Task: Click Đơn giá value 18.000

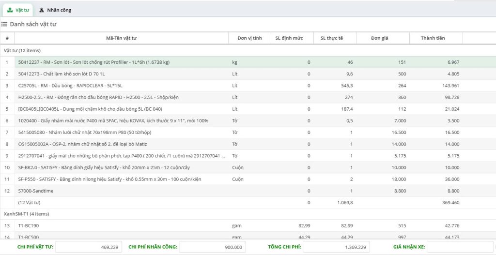Action: pyautogui.click(x=399, y=179)
